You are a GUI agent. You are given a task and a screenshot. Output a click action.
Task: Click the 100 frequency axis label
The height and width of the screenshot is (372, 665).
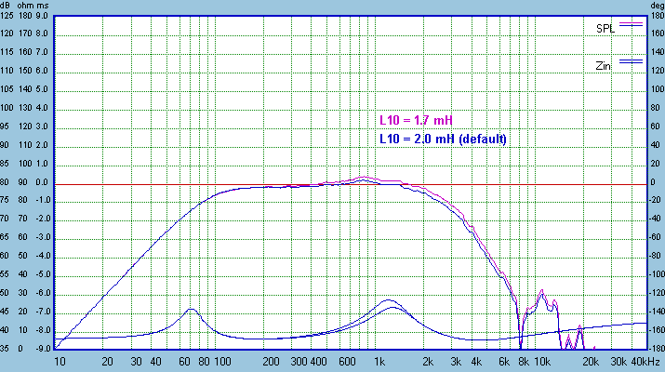click(221, 361)
